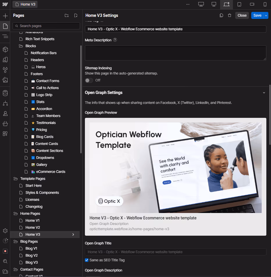Open the Add Elements panel

click(5, 15)
